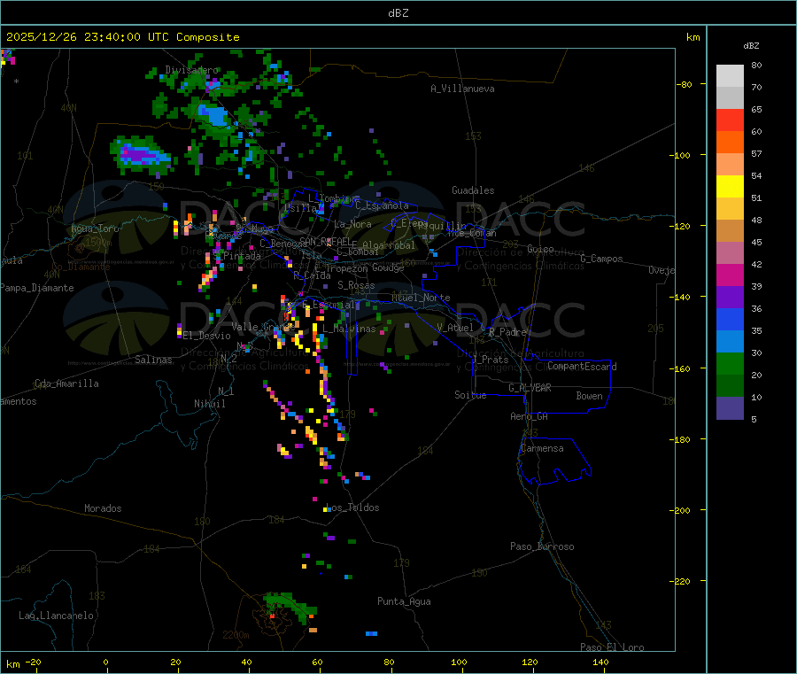This screenshot has width=797, height=674.
Task: Click the Atuel_Norte map label
Action: tap(421, 298)
